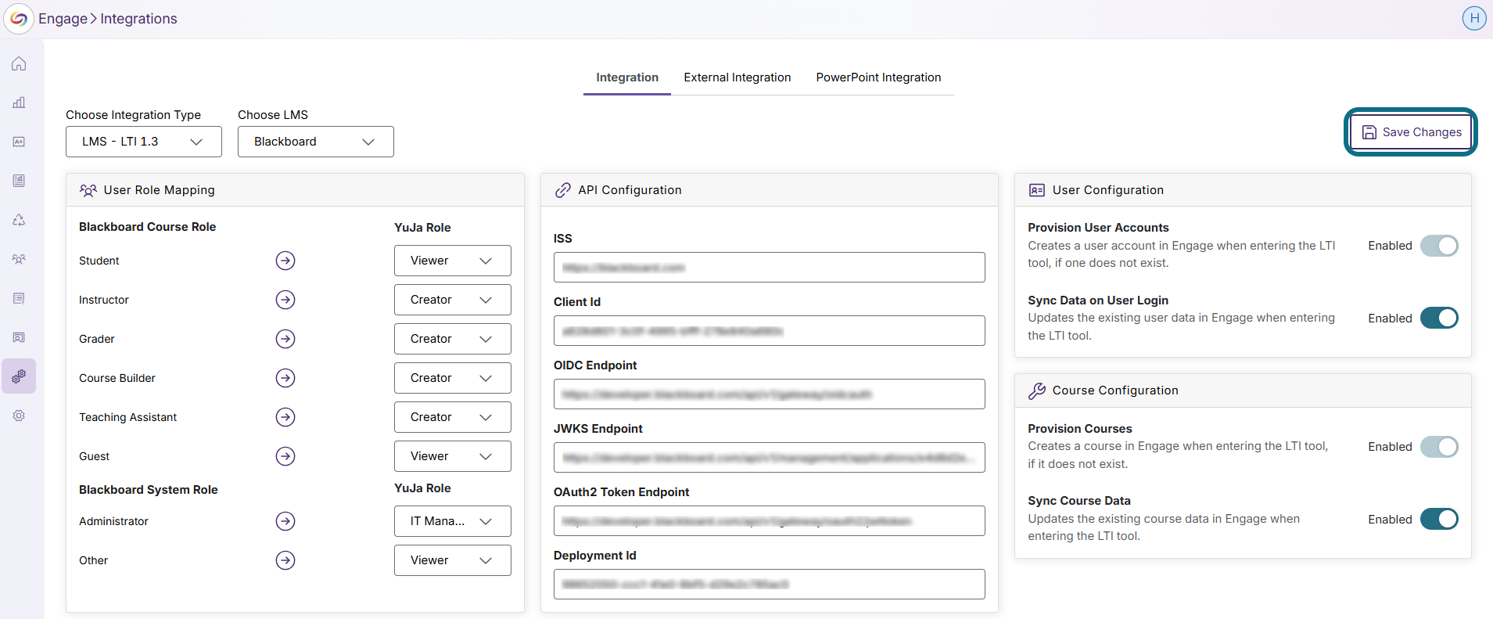The width and height of the screenshot is (1493, 619).
Task: Open the Choose Integration Type dropdown
Action: (144, 142)
